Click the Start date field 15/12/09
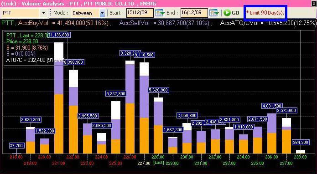The height and width of the screenshot is (174, 317). (x=140, y=13)
